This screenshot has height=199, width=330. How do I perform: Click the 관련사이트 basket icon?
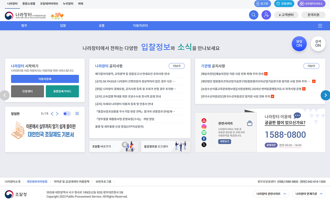(250, 123)
